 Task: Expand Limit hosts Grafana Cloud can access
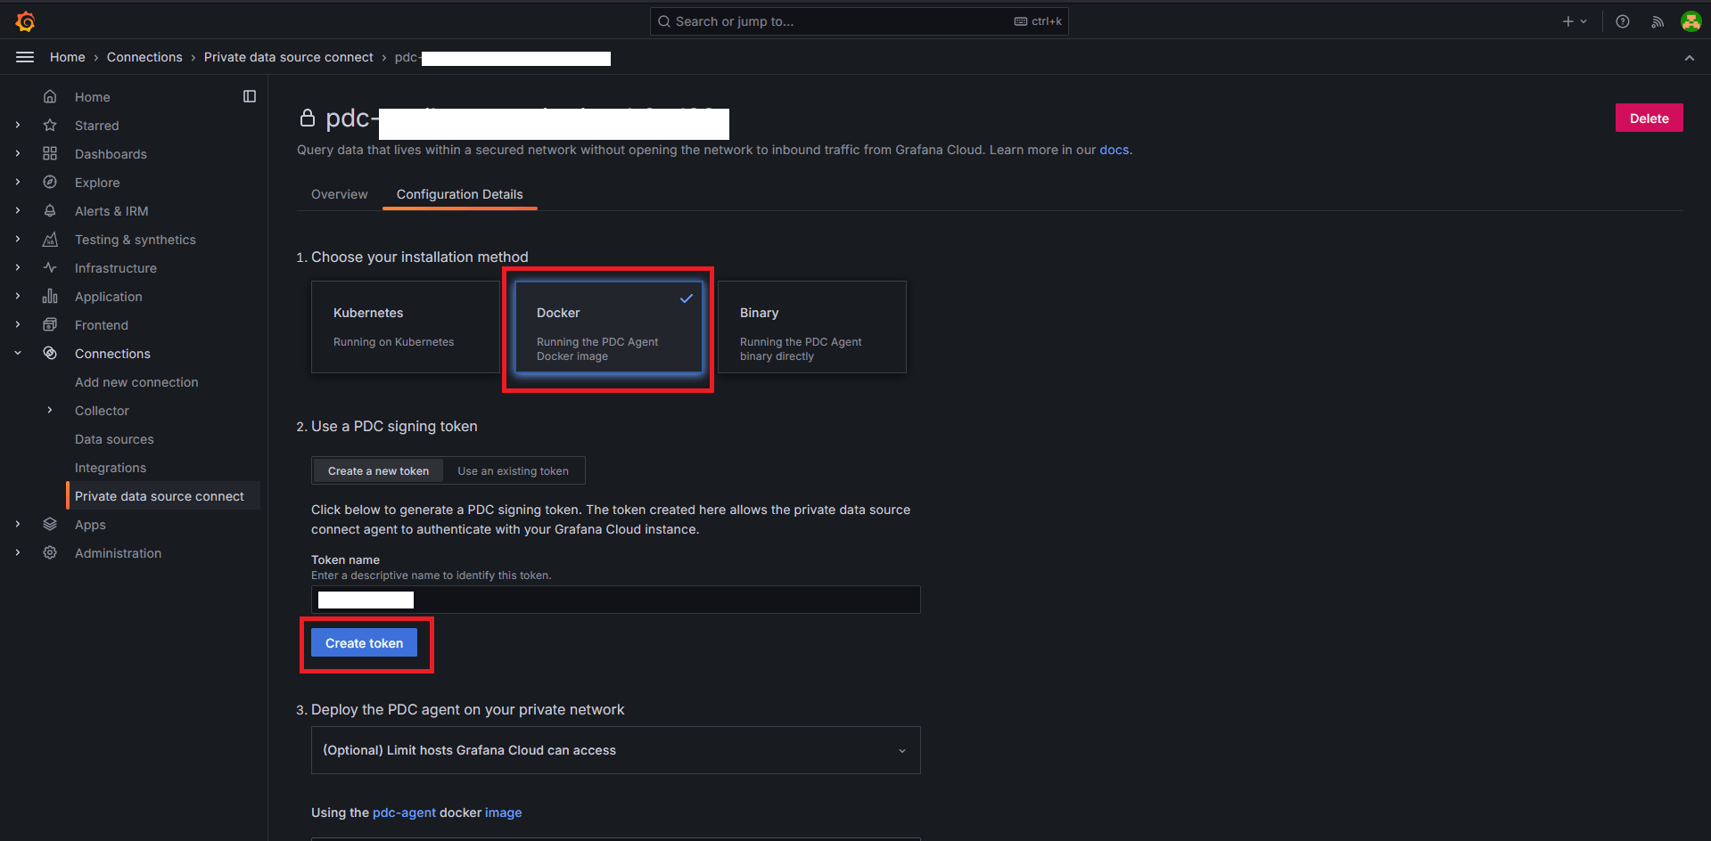point(616,750)
